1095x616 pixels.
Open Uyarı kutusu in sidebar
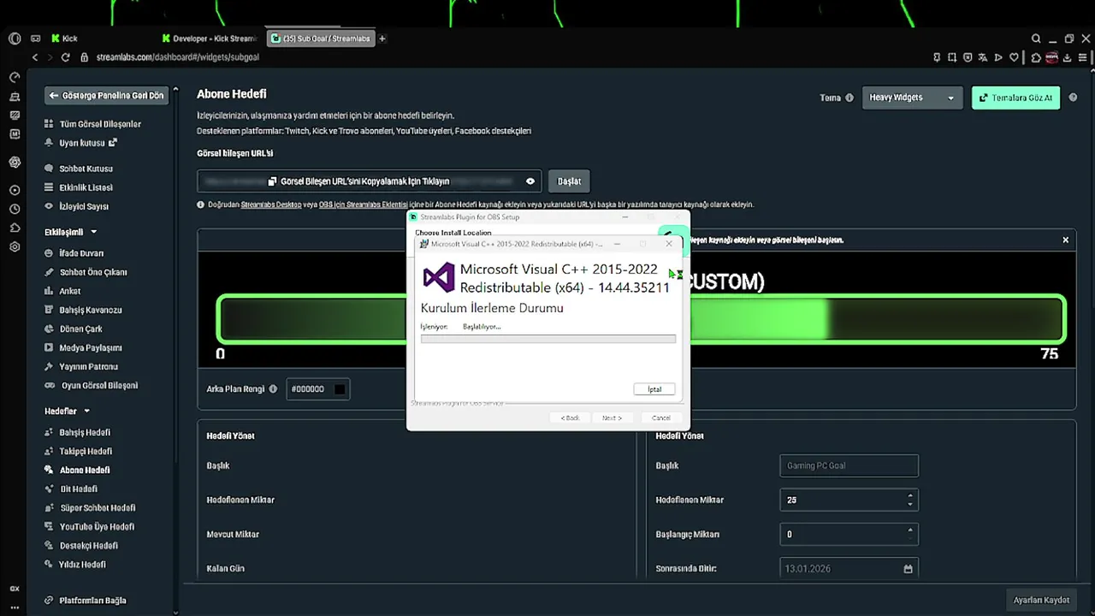(x=80, y=143)
